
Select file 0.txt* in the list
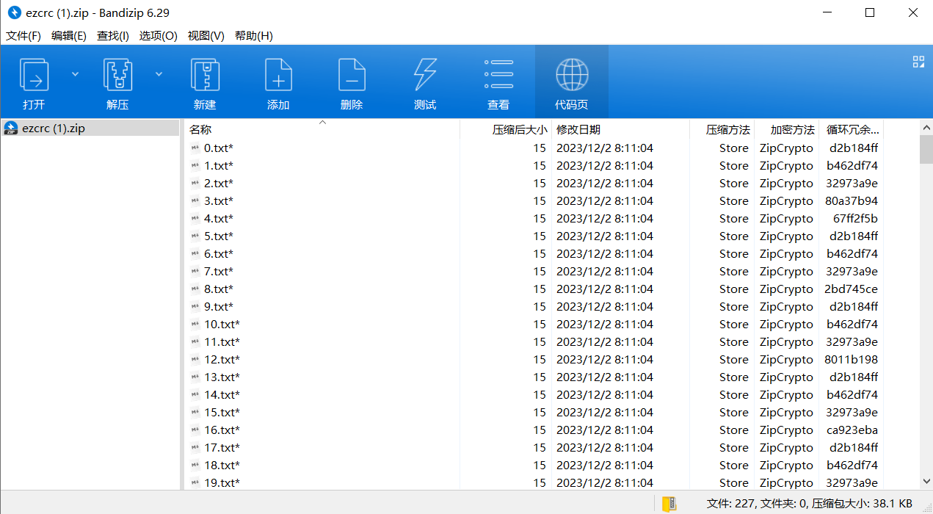(219, 148)
